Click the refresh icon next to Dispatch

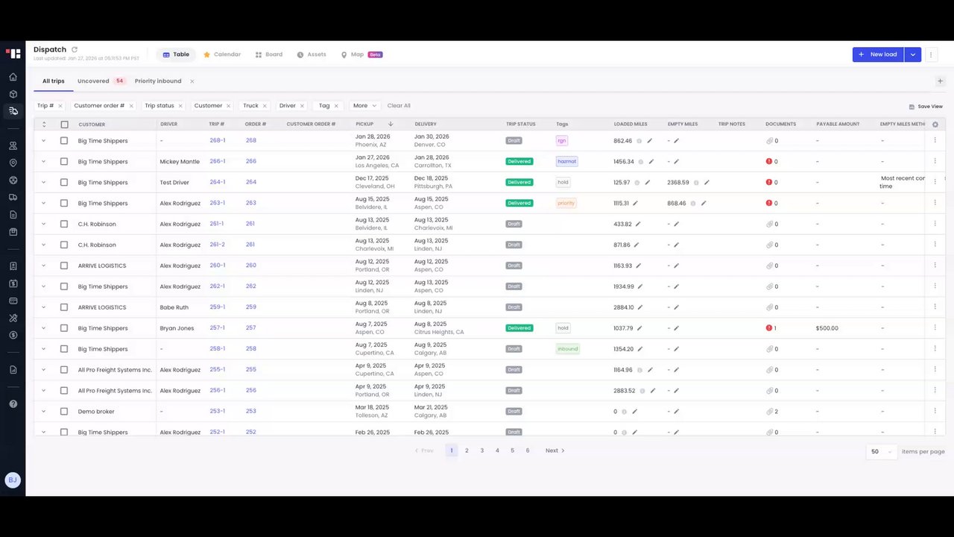coord(75,49)
